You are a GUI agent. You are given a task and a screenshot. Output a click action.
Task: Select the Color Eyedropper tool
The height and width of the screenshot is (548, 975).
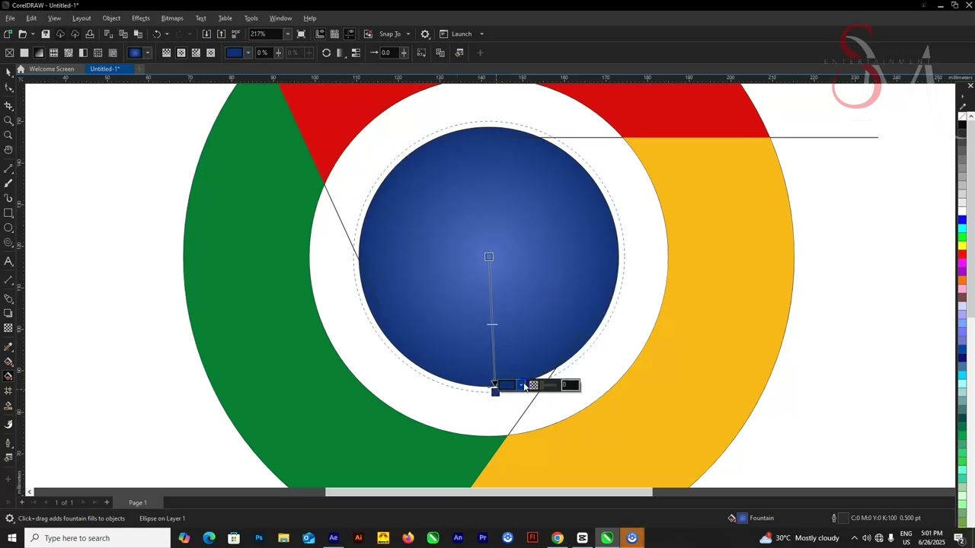(x=8, y=347)
